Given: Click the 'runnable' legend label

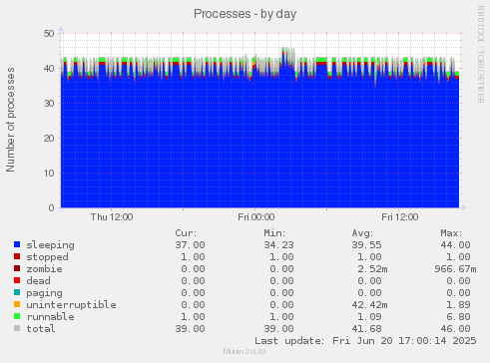Looking at the screenshot, I should tap(51, 317).
